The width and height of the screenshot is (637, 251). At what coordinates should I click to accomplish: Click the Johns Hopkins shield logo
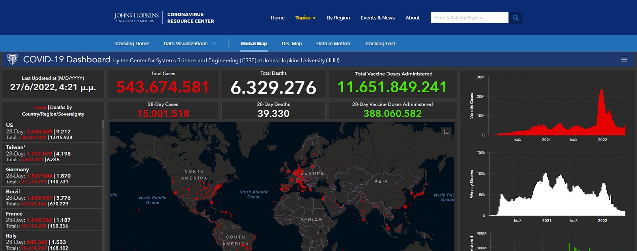[12, 59]
